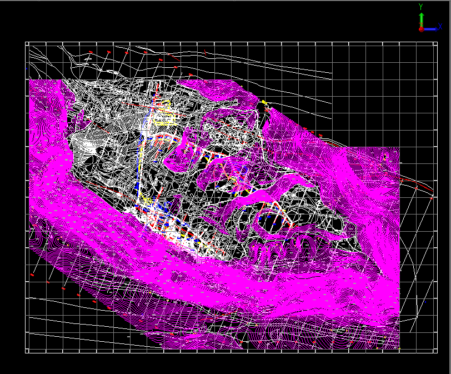Image resolution: width=451 pixels, height=374 pixels.
Task: Click the green Y label above the gizmo
Action: tap(422, 6)
